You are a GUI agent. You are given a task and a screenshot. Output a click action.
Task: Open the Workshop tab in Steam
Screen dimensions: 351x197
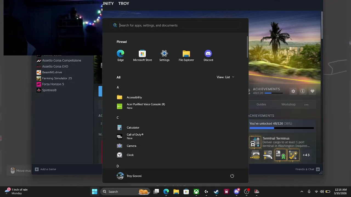(x=288, y=105)
